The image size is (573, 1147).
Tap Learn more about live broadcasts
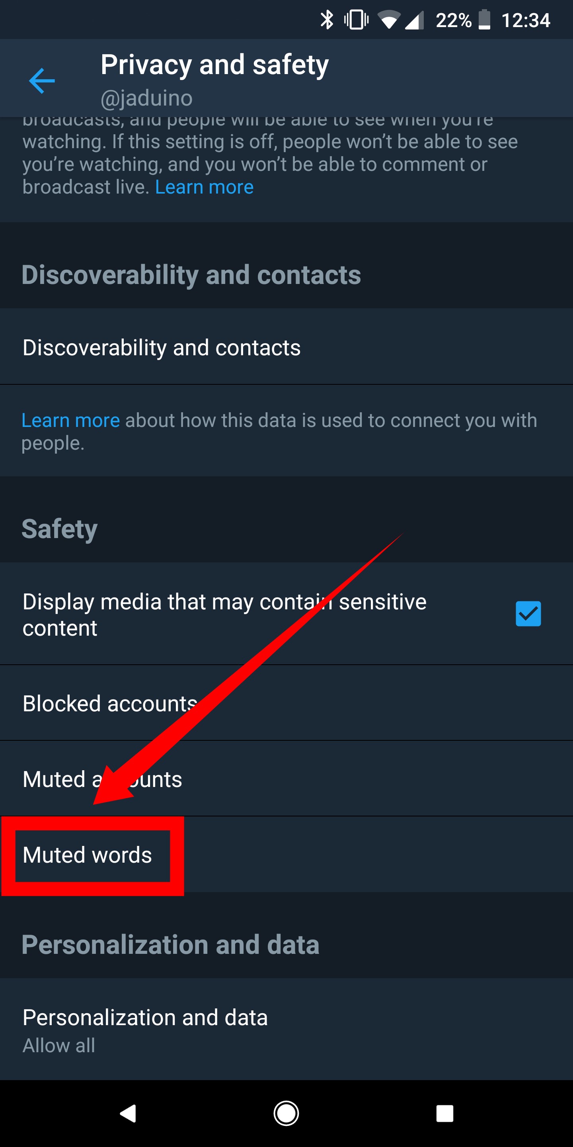coord(204,187)
